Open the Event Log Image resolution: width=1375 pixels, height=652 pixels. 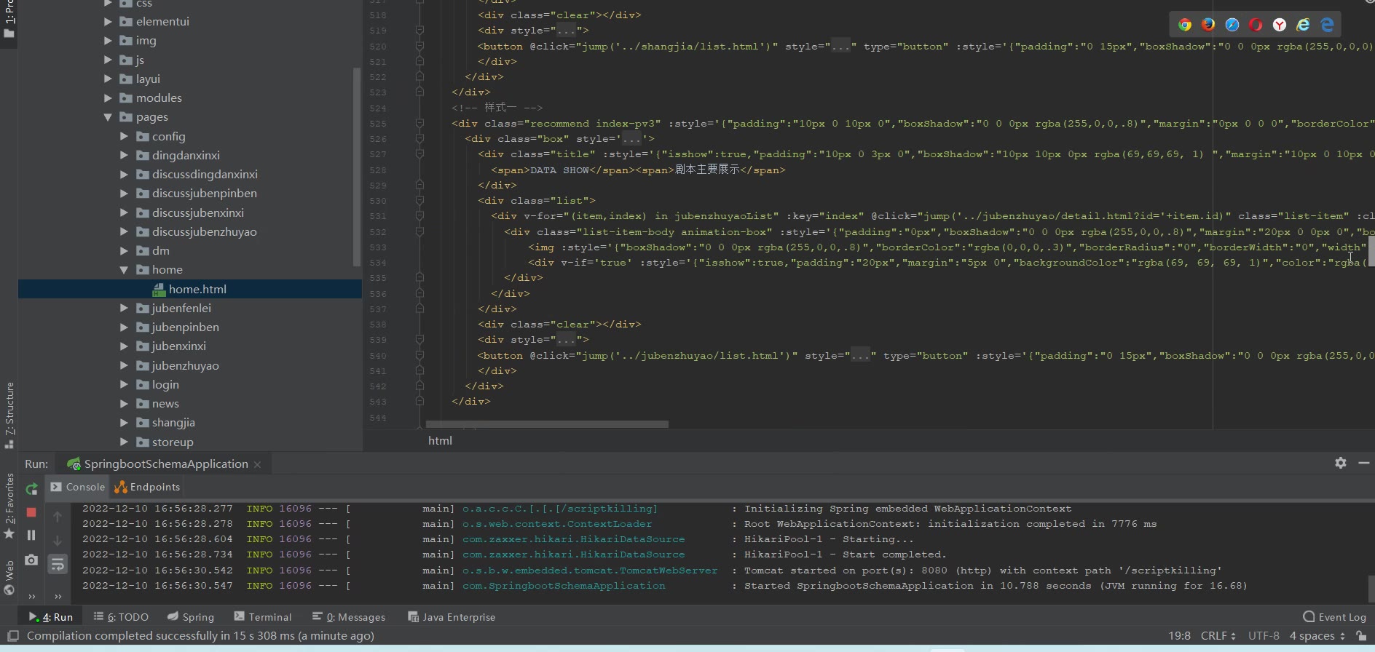pos(1335,617)
